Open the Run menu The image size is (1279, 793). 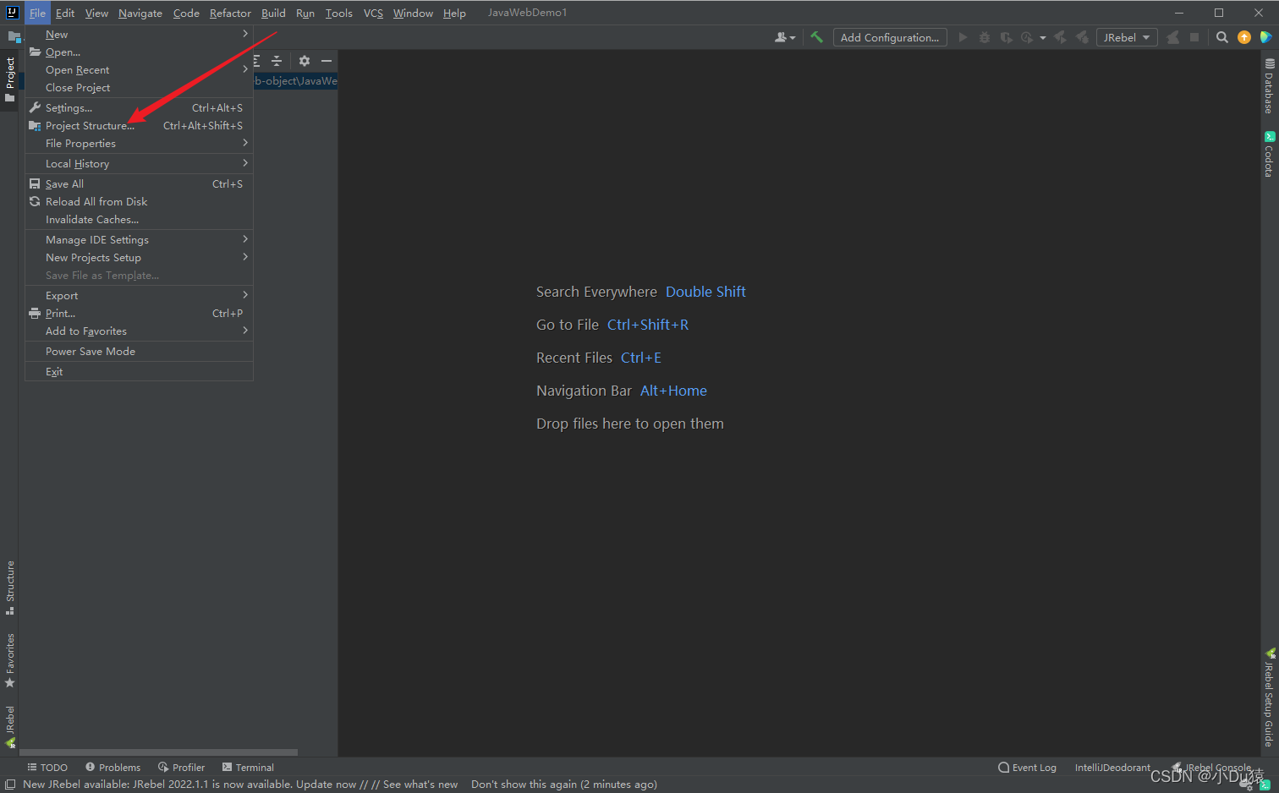305,13
